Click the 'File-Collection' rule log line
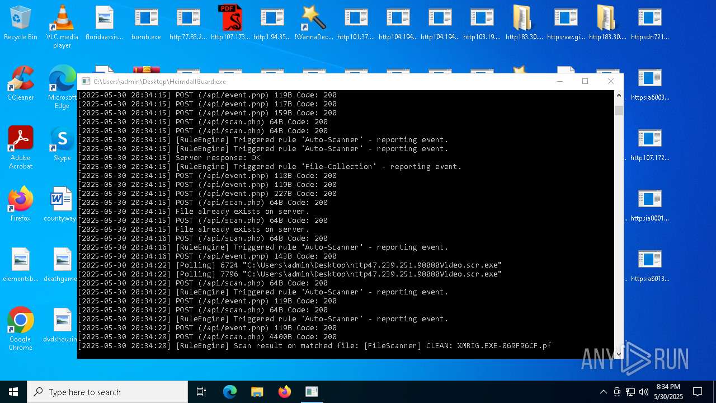Screen dimensions: 716x403 pyautogui.click(x=270, y=167)
